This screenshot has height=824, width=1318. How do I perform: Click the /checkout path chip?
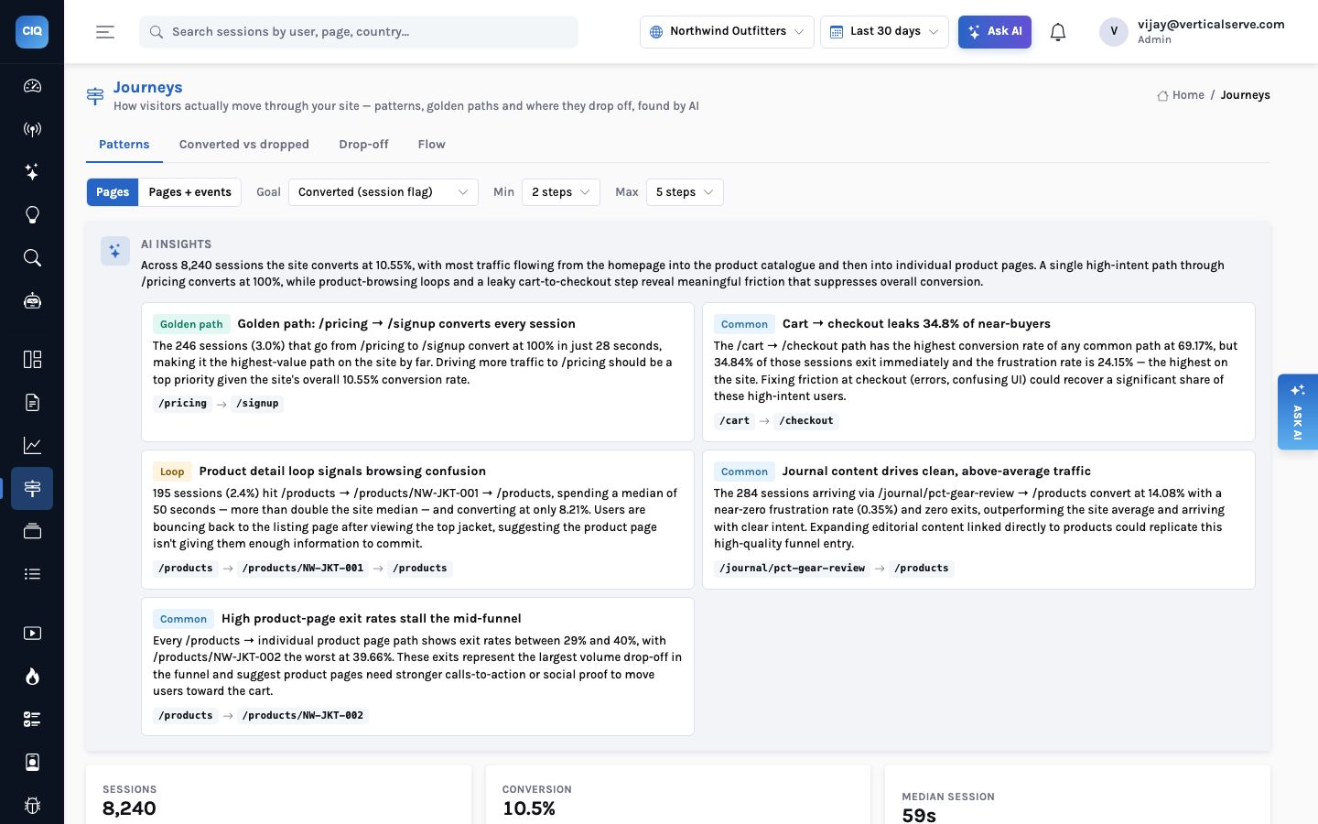click(x=806, y=421)
